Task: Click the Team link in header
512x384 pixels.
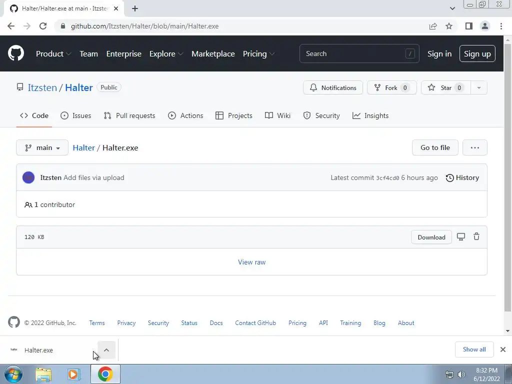Action: click(88, 54)
